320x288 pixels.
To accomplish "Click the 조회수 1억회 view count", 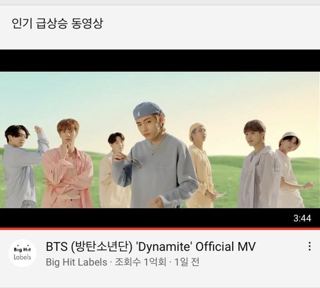I will [141, 262].
